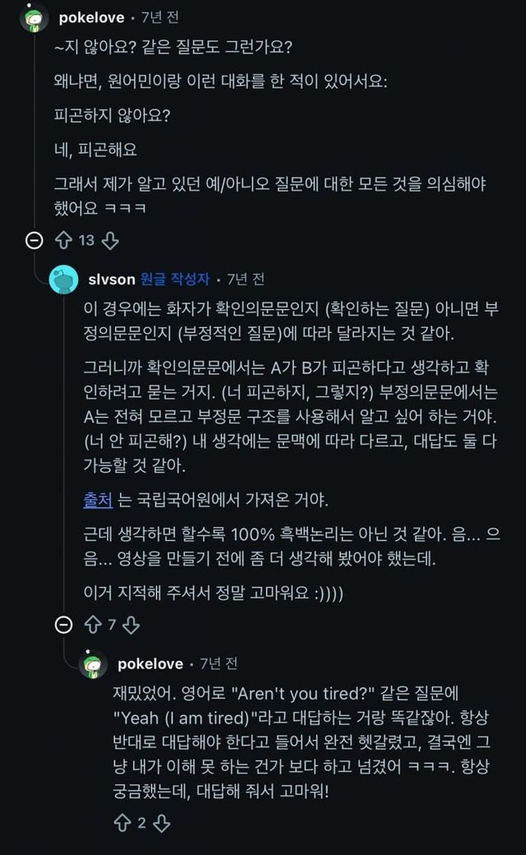Collapse slvson's reply thread
The width and height of the screenshot is (526, 855).
(x=64, y=625)
